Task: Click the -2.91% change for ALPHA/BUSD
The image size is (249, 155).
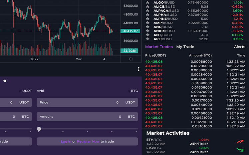Action: tap(237, 15)
